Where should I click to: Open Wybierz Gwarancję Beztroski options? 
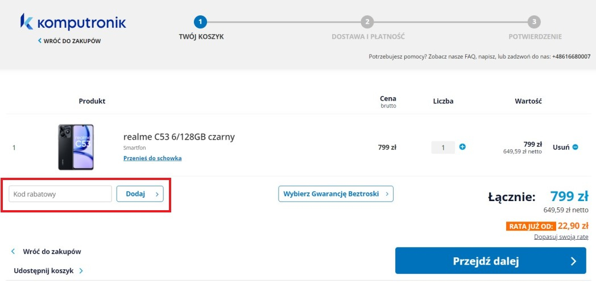coord(336,194)
